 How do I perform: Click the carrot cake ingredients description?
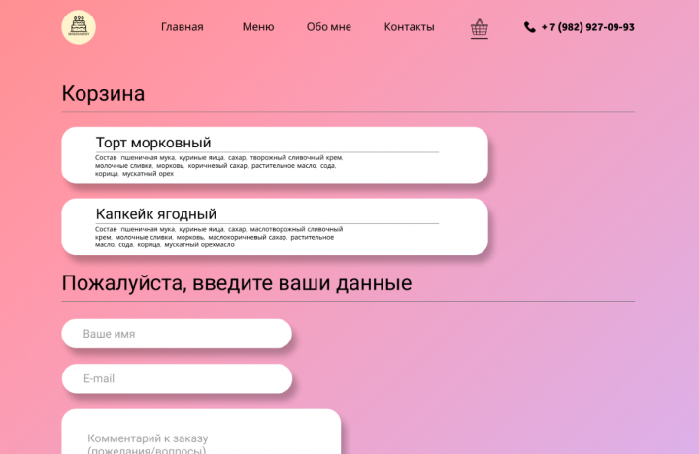218,165
